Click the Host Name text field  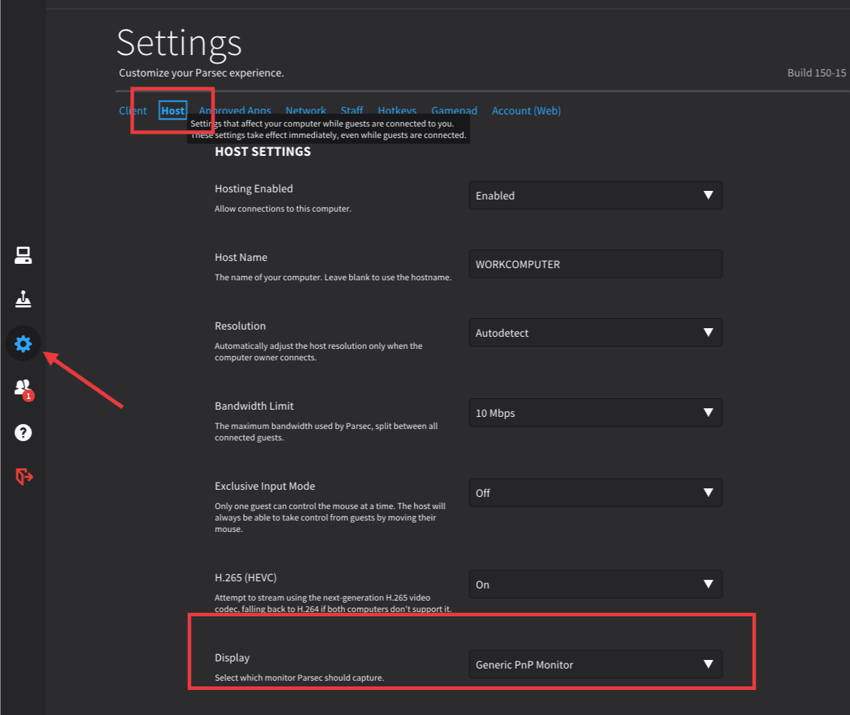pyautogui.click(x=595, y=264)
